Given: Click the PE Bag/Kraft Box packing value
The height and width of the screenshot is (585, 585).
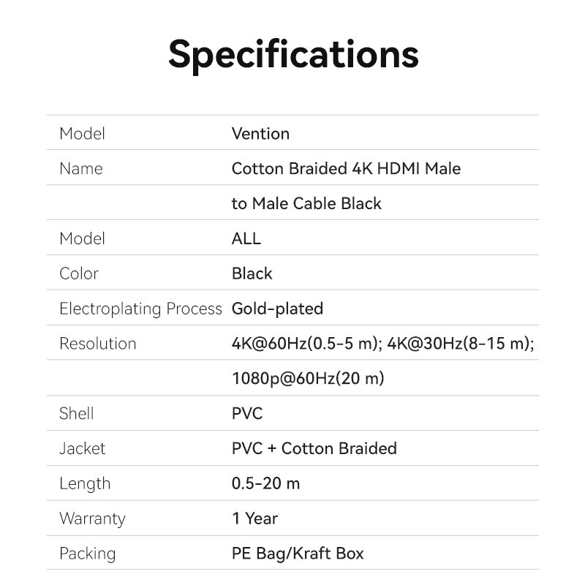Looking at the screenshot, I should pos(298,554).
